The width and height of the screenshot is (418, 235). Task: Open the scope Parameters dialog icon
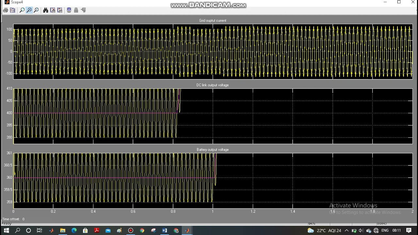[x=13, y=10]
